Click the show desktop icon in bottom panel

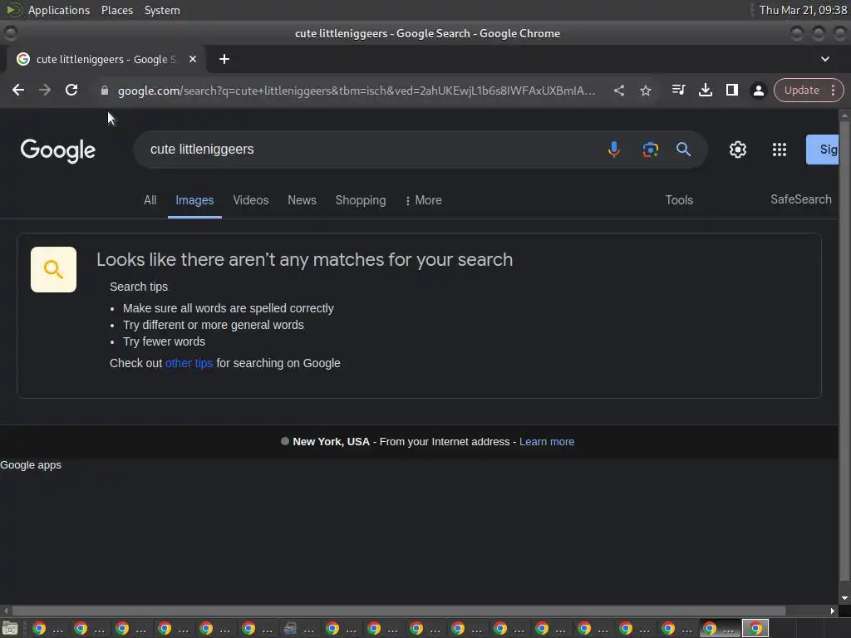click(x=10, y=629)
